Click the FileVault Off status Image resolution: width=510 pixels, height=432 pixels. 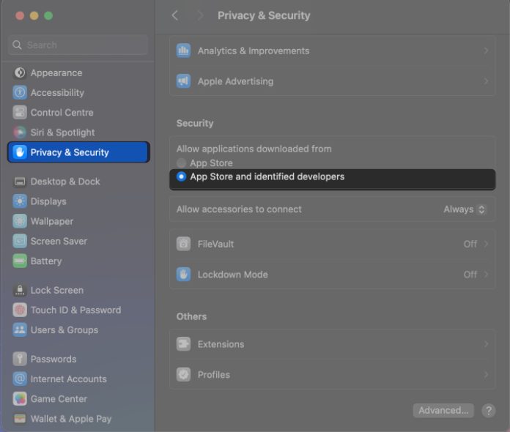(x=470, y=244)
